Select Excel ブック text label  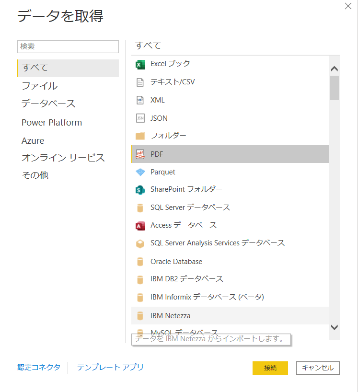pyautogui.click(x=170, y=64)
